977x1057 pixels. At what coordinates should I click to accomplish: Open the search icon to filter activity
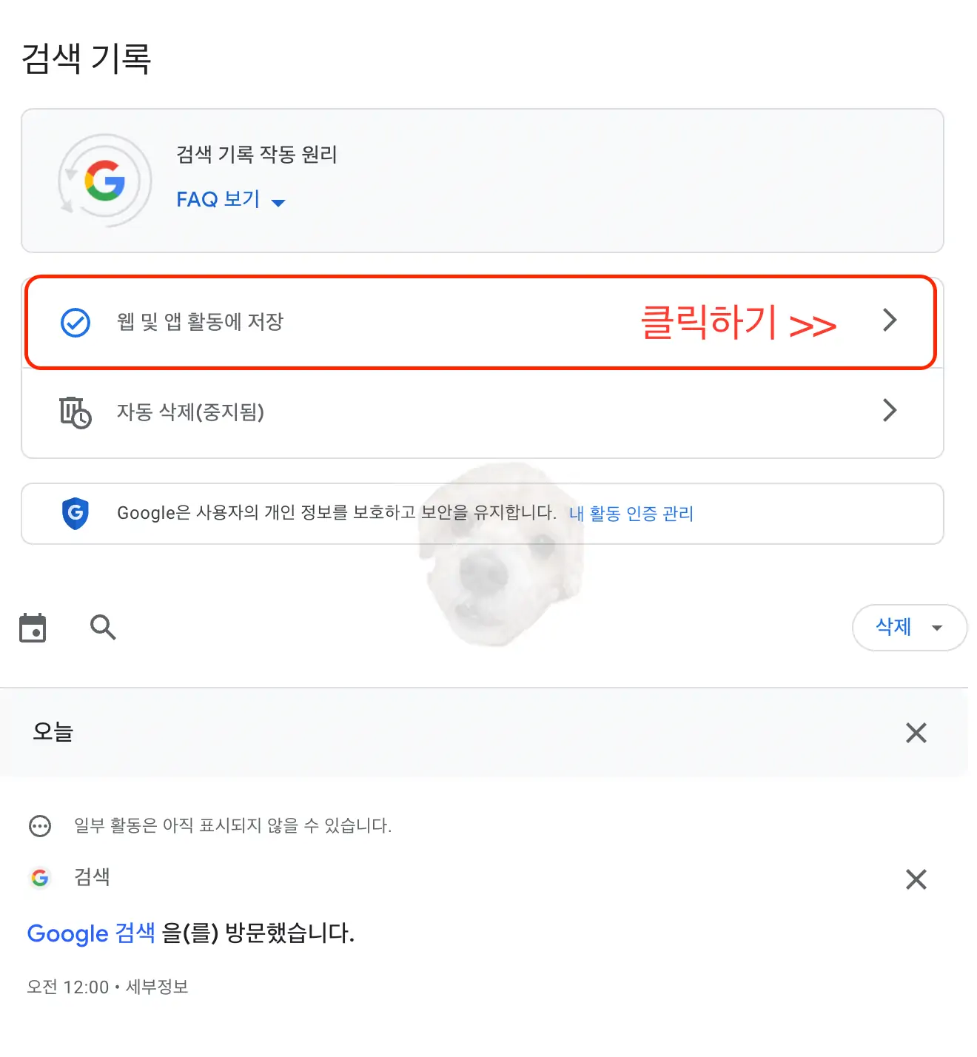pos(102,627)
